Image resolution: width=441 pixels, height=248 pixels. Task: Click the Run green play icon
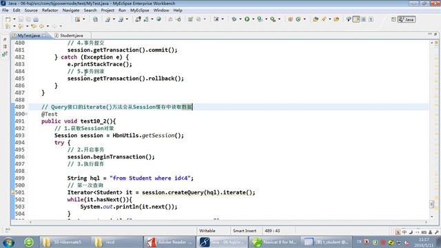(x=247, y=19)
